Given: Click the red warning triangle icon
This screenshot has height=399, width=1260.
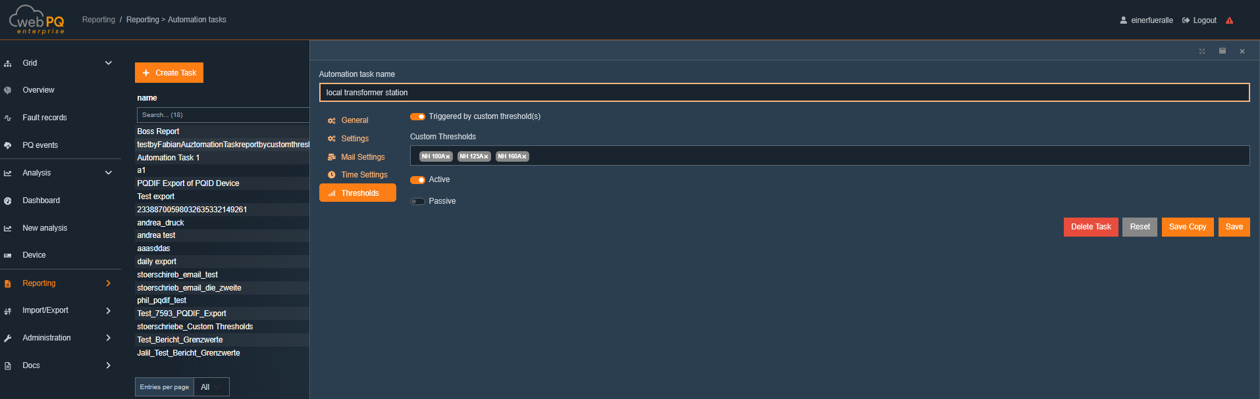Looking at the screenshot, I should tap(1230, 20).
